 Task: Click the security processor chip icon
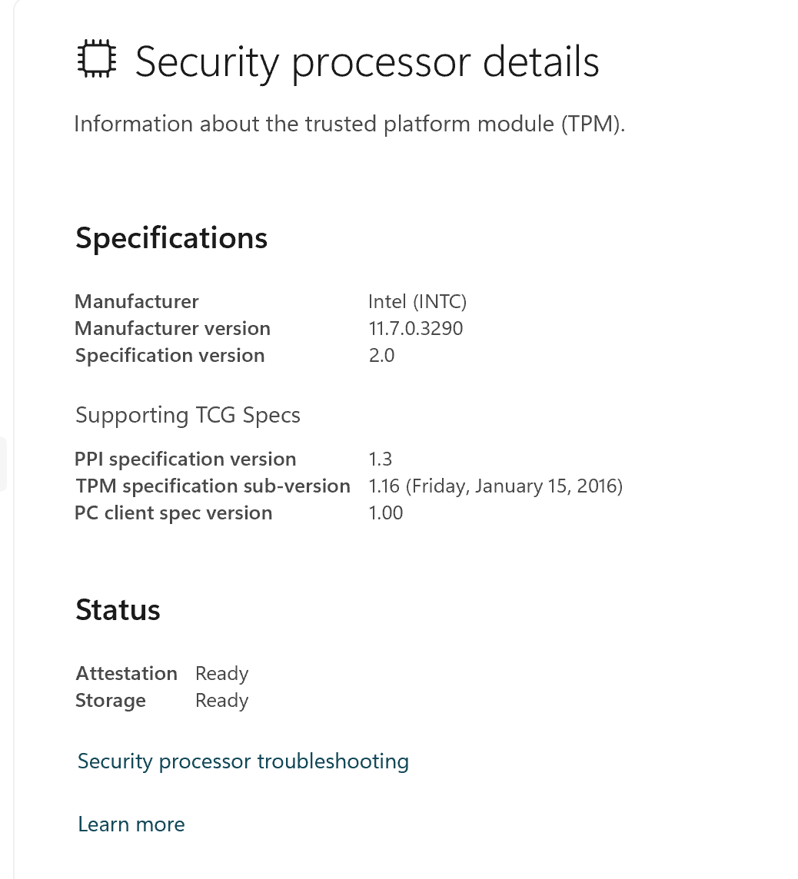click(97, 61)
